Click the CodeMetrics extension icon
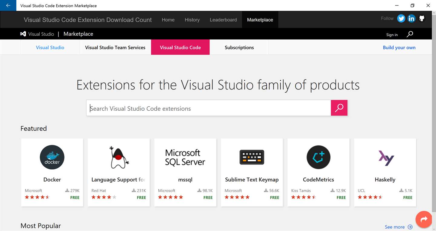This screenshot has width=436, height=231. [x=318, y=157]
